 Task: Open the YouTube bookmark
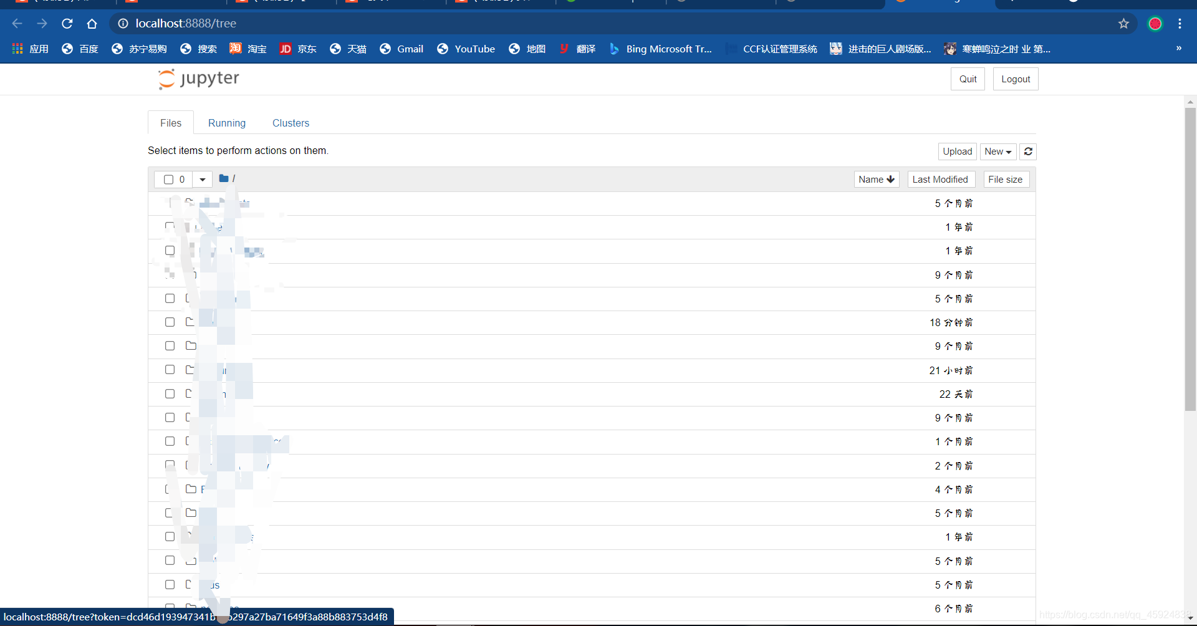coord(466,49)
